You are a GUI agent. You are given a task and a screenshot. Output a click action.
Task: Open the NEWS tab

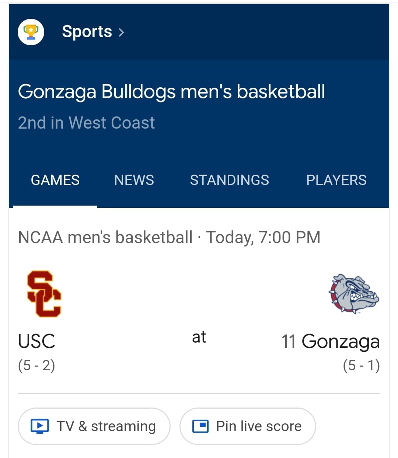pos(134,180)
